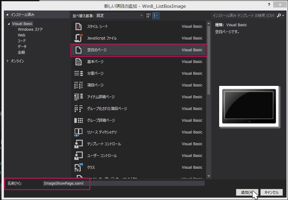Image resolution: width=288 pixels, height=200 pixels.
Task: Click the 名前 file name input field
Action: (x=124, y=183)
